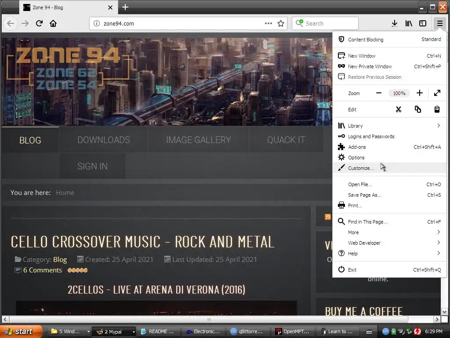Choose Restore Previous Session
The image size is (450, 338).
(389, 77)
